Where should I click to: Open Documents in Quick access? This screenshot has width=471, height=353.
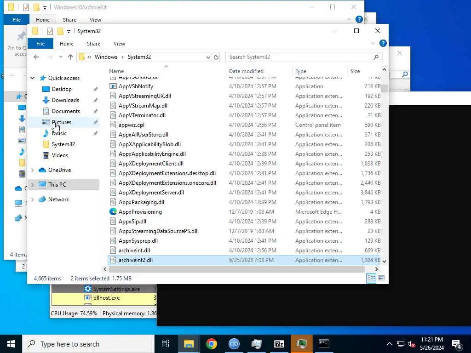tap(66, 111)
